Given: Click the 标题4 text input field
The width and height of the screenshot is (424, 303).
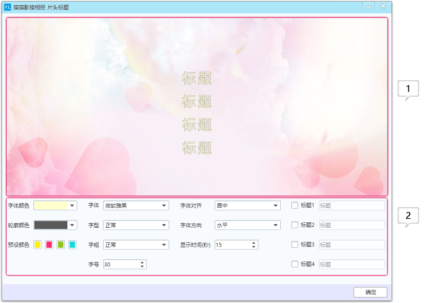Looking at the screenshot, I should (x=352, y=264).
